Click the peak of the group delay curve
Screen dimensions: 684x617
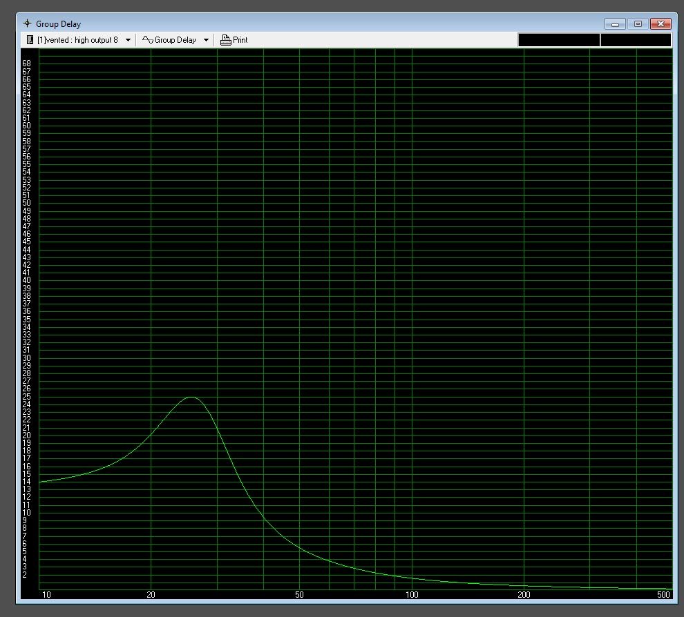click(191, 397)
